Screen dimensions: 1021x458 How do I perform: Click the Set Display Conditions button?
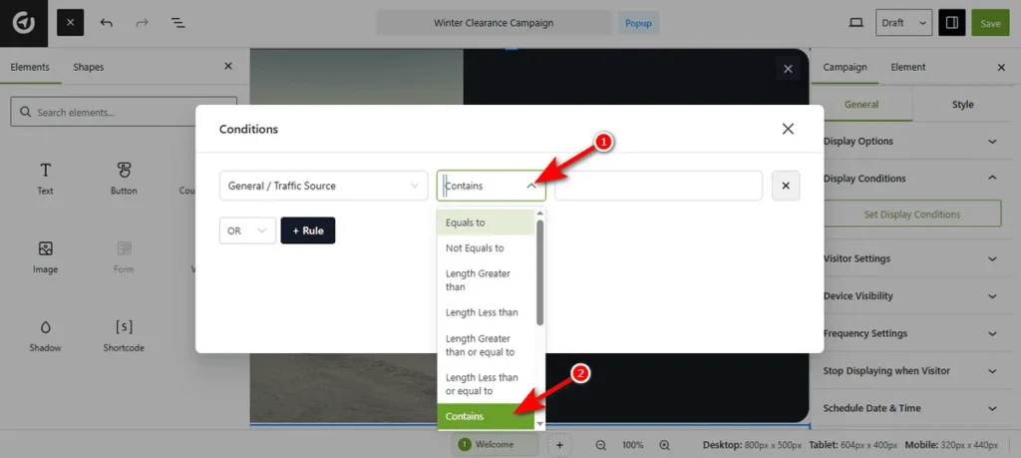911,214
